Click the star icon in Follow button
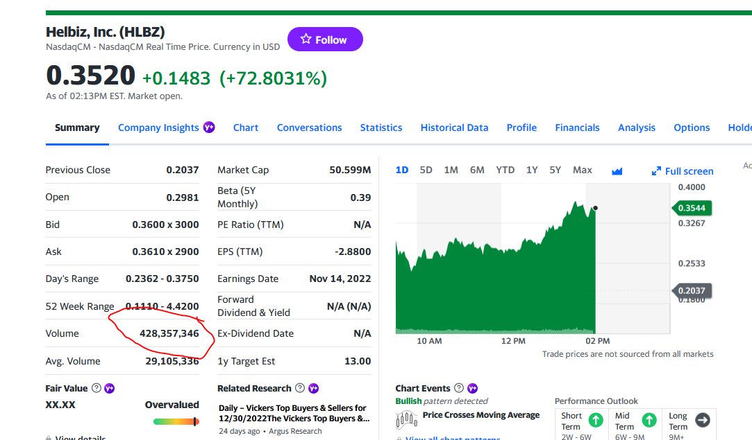The width and height of the screenshot is (752, 440). tap(306, 39)
